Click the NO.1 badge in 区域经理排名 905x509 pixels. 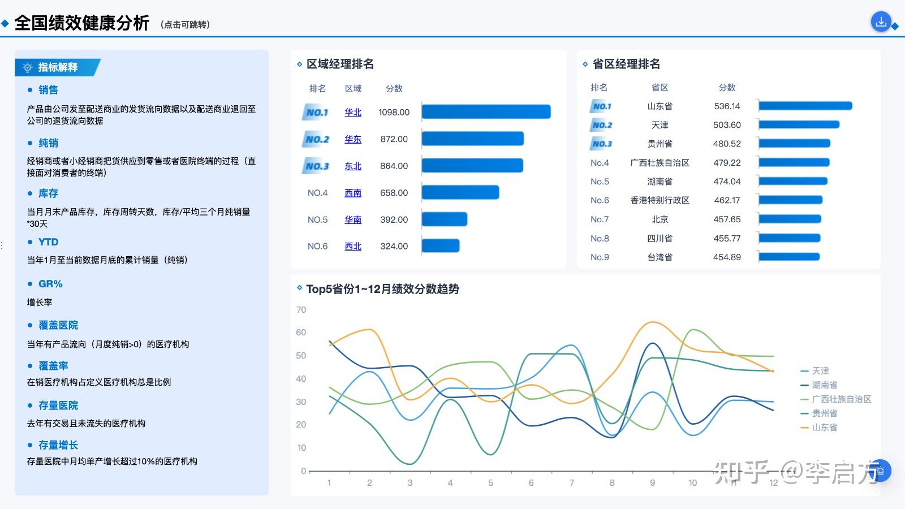(x=317, y=112)
